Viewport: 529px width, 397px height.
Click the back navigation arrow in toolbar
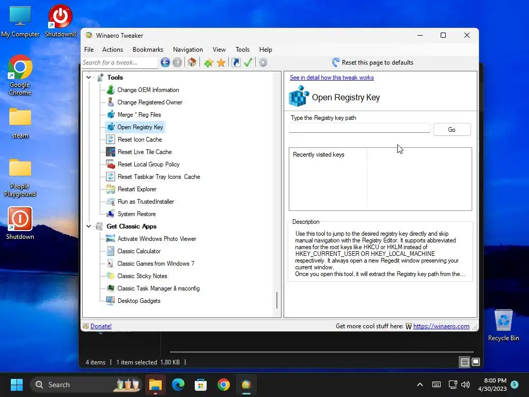165,63
